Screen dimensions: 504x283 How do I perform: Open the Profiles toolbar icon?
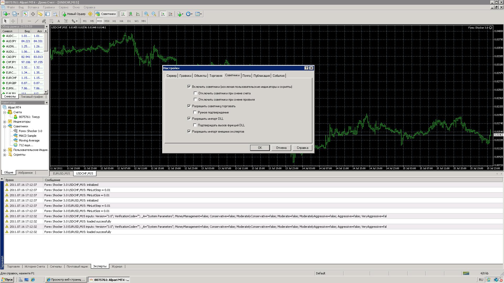(x=14, y=14)
